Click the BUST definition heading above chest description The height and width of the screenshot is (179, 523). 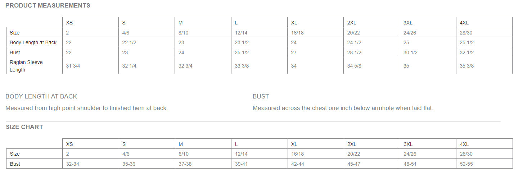(x=261, y=96)
